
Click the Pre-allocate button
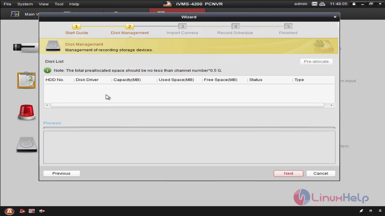316,61
